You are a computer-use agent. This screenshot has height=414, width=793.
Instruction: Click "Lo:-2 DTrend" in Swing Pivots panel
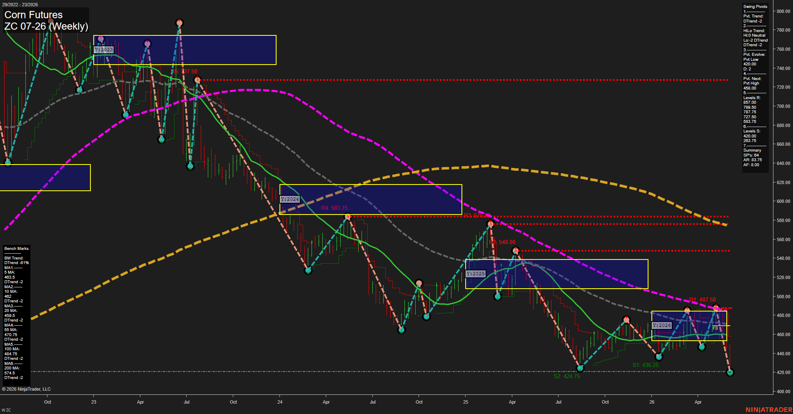pos(756,40)
